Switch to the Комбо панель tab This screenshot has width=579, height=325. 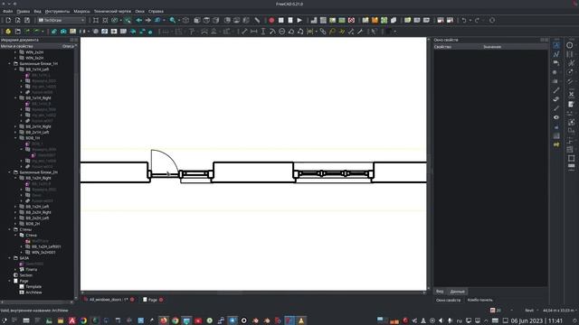479,300
